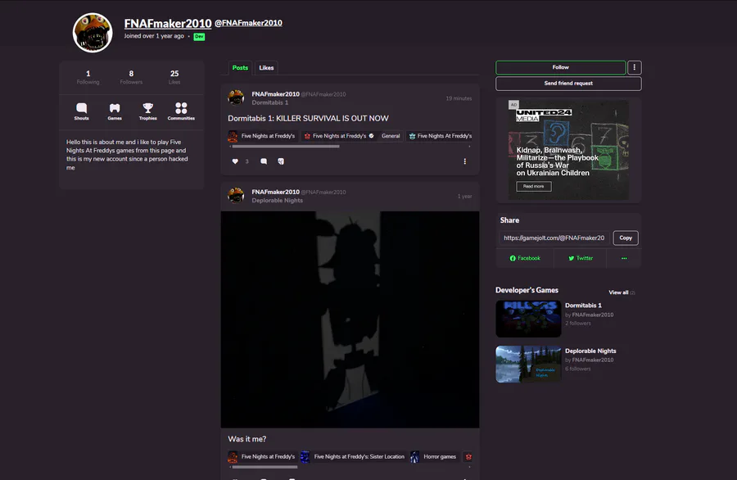Open the Dormitabis 1 game title link
Screen dimensions: 737x480
click(583, 305)
